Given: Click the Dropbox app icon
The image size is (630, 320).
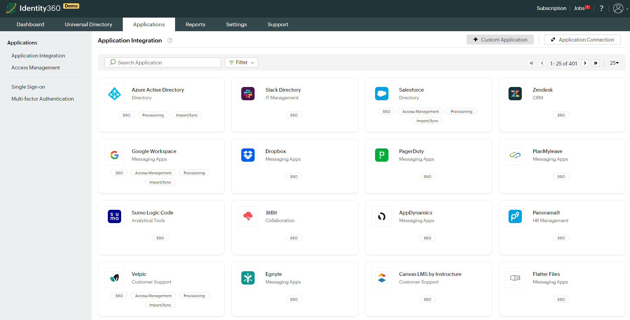Looking at the screenshot, I should (248, 155).
